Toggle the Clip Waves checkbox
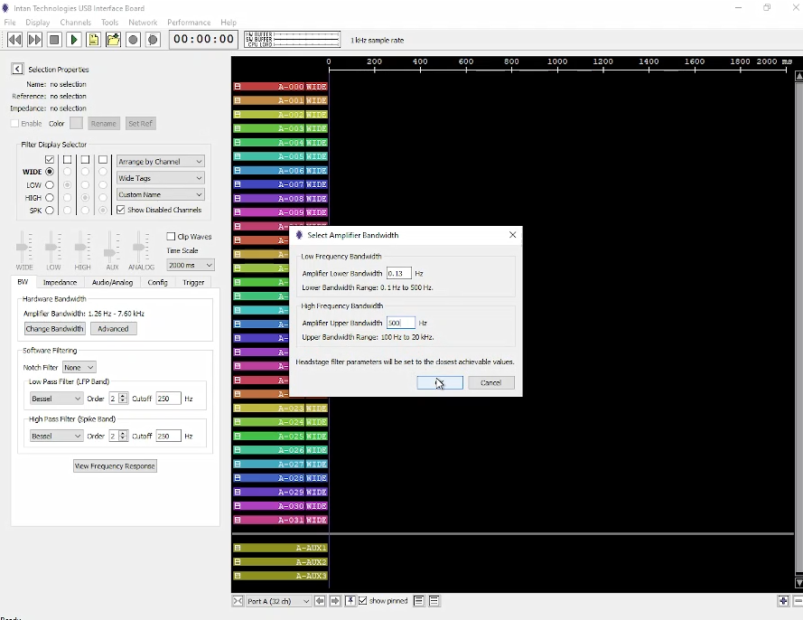The image size is (803, 620). coord(171,237)
